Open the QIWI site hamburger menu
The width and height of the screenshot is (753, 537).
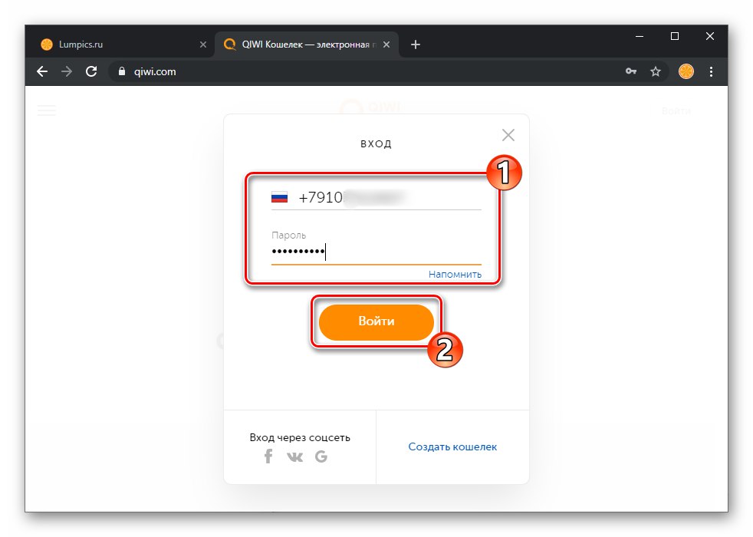click(47, 110)
